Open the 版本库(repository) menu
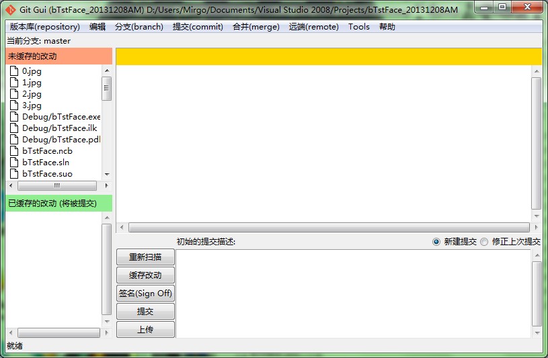Viewport: 548px width, 358px height. [45, 27]
